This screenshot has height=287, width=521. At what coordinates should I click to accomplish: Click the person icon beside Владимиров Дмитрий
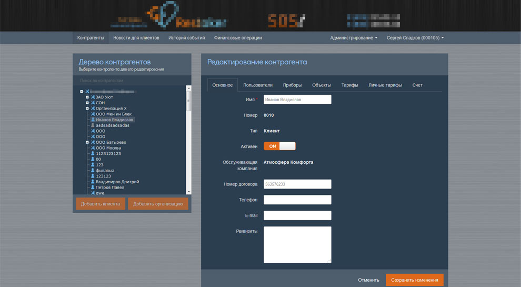(93, 182)
